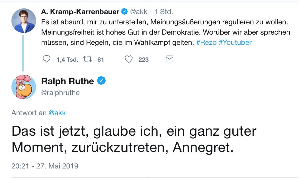Click verified badge next to A. Kramp-Karrenbauer
This screenshot has width=299, height=179.
click(x=124, y=12)
